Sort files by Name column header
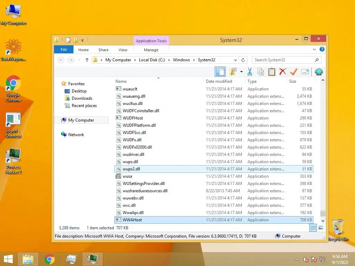355x266 pixels. 159,81
